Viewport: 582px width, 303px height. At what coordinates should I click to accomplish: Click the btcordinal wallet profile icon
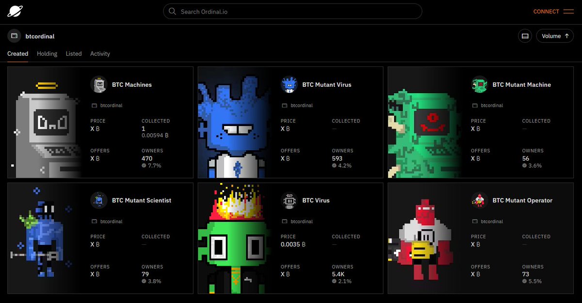[x=15, y=36]
